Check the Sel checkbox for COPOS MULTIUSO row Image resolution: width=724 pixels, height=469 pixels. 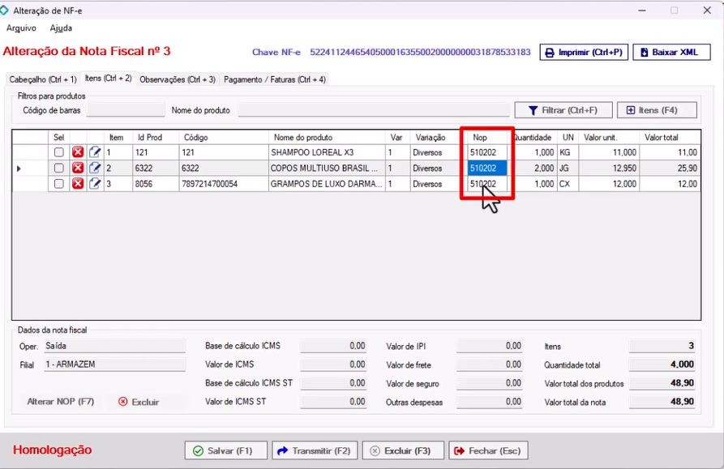[59, 168]
